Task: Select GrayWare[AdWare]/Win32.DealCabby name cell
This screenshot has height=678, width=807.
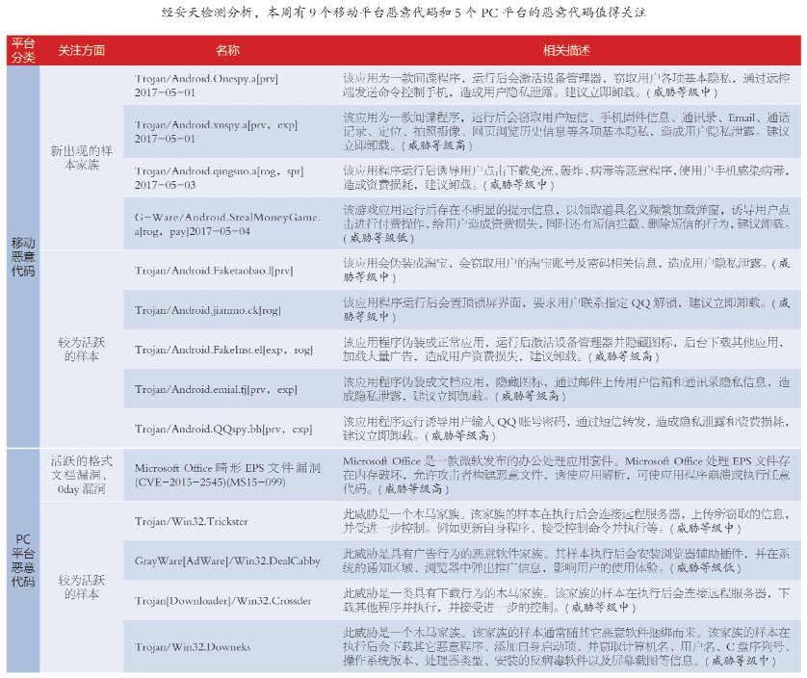Action: click(227, 561)
